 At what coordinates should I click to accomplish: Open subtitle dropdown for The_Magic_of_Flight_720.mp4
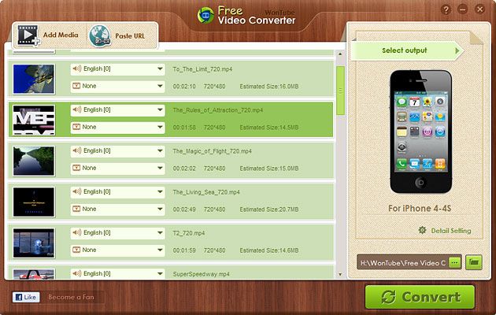[x=116, y=168]
